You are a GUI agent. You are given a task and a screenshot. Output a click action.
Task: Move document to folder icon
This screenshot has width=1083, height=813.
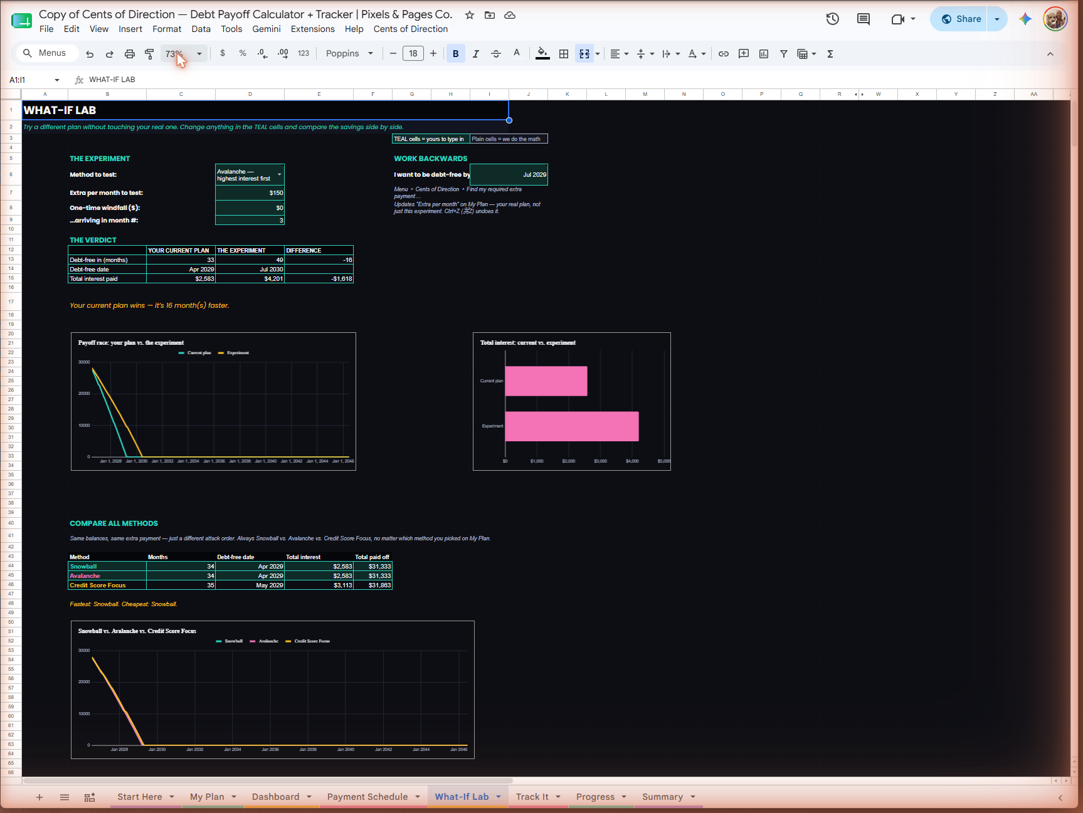pyautogui.click(x=490, y=15)
